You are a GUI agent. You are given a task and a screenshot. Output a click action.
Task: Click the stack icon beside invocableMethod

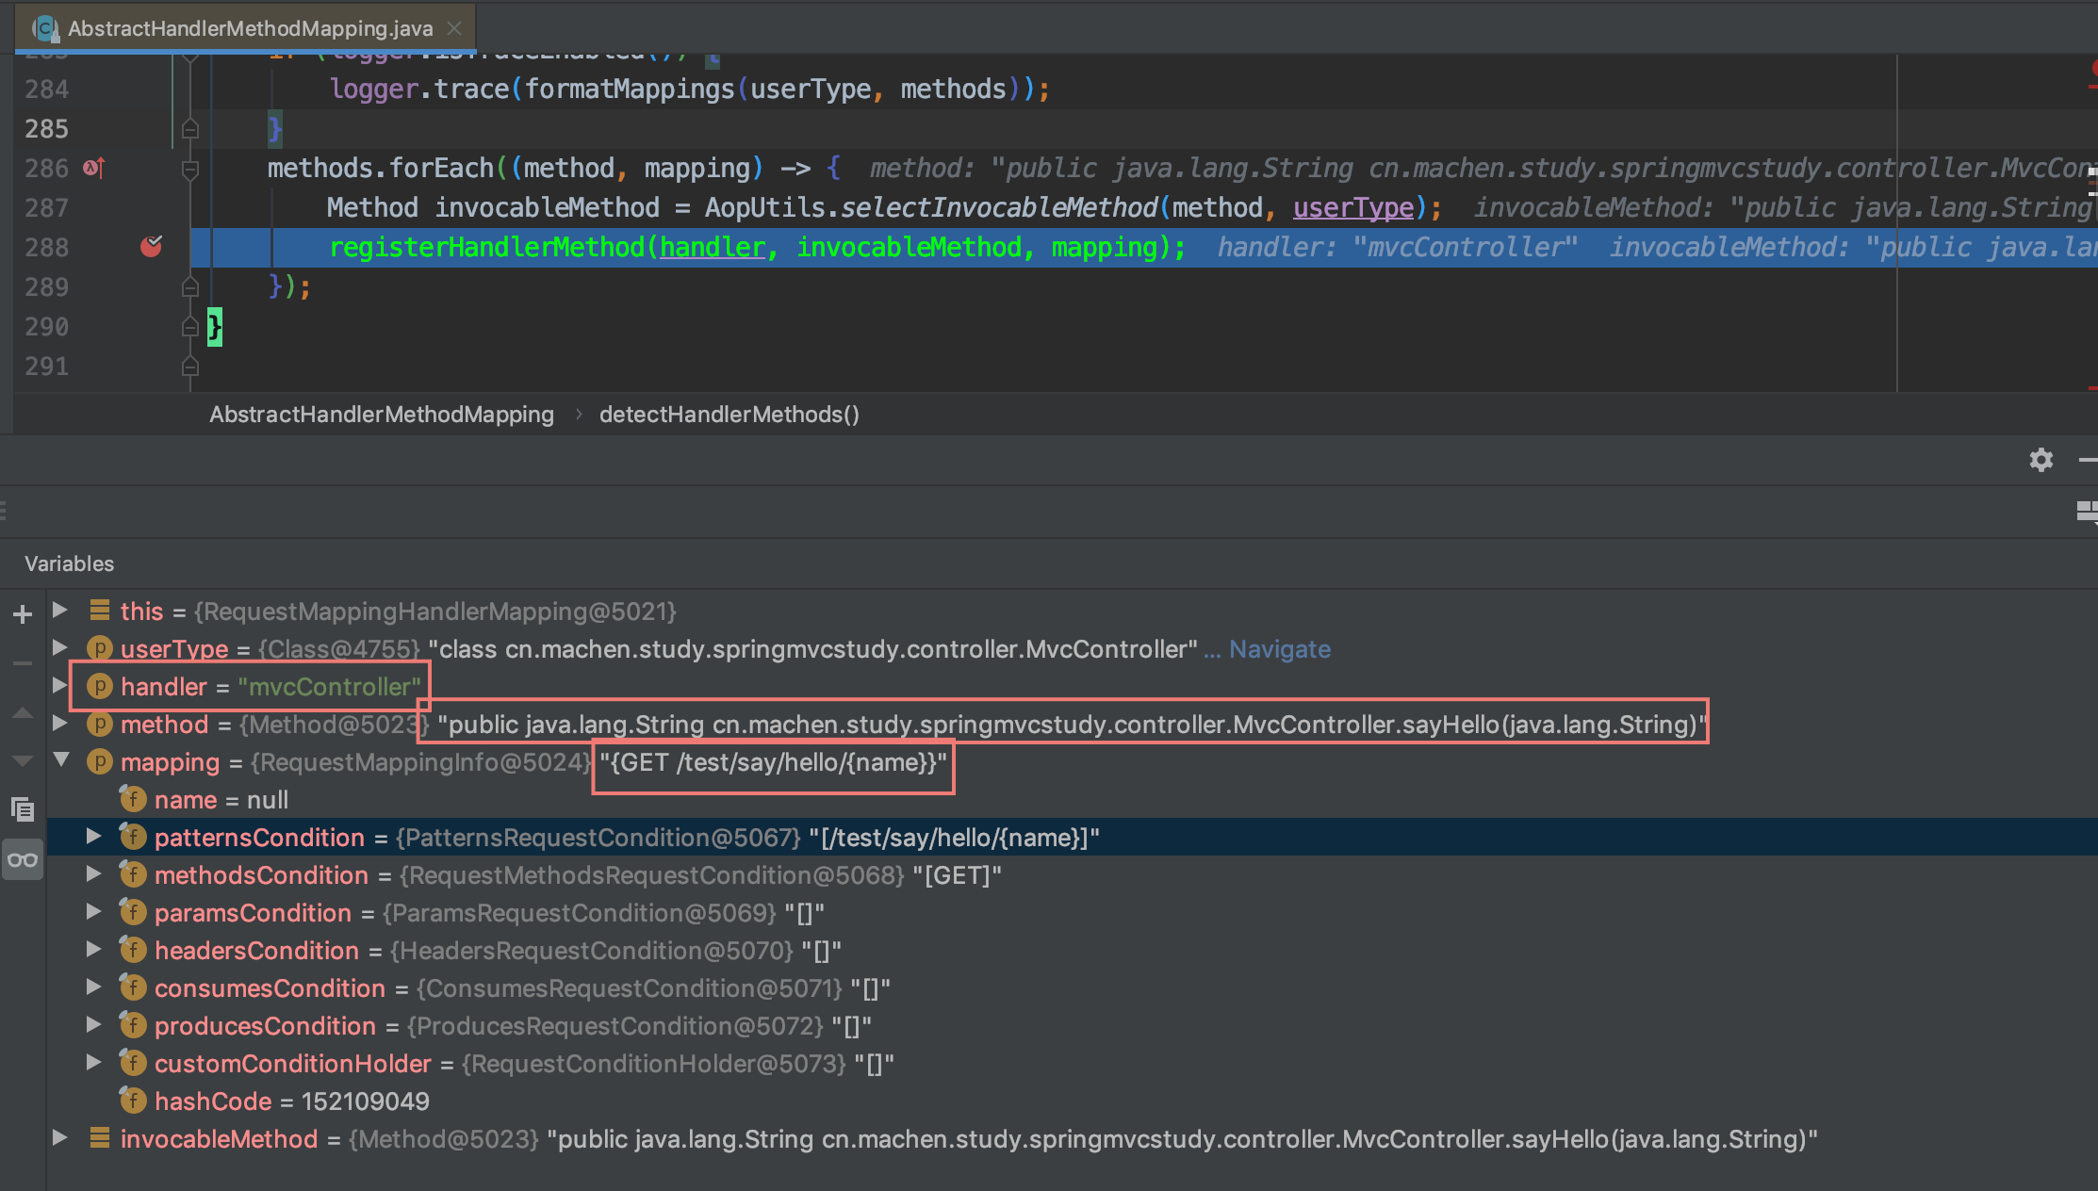(100, 1137)
